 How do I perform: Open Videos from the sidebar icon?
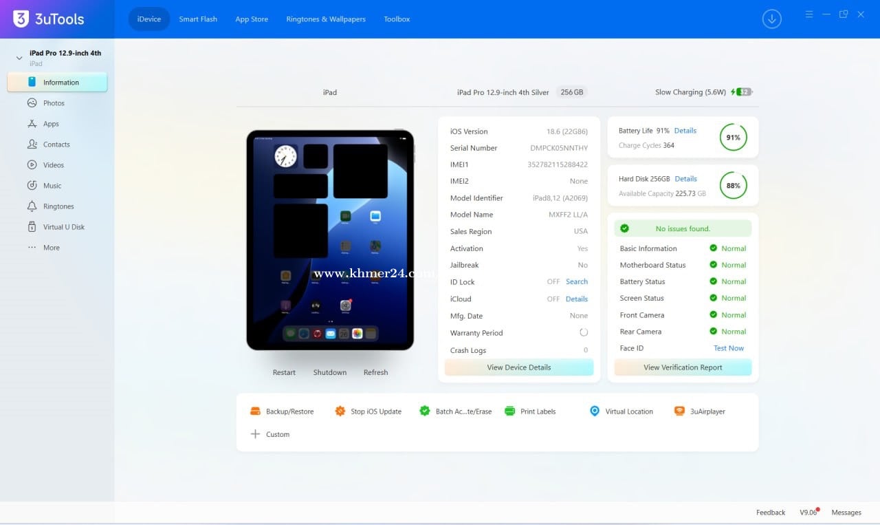coord(32,165)
